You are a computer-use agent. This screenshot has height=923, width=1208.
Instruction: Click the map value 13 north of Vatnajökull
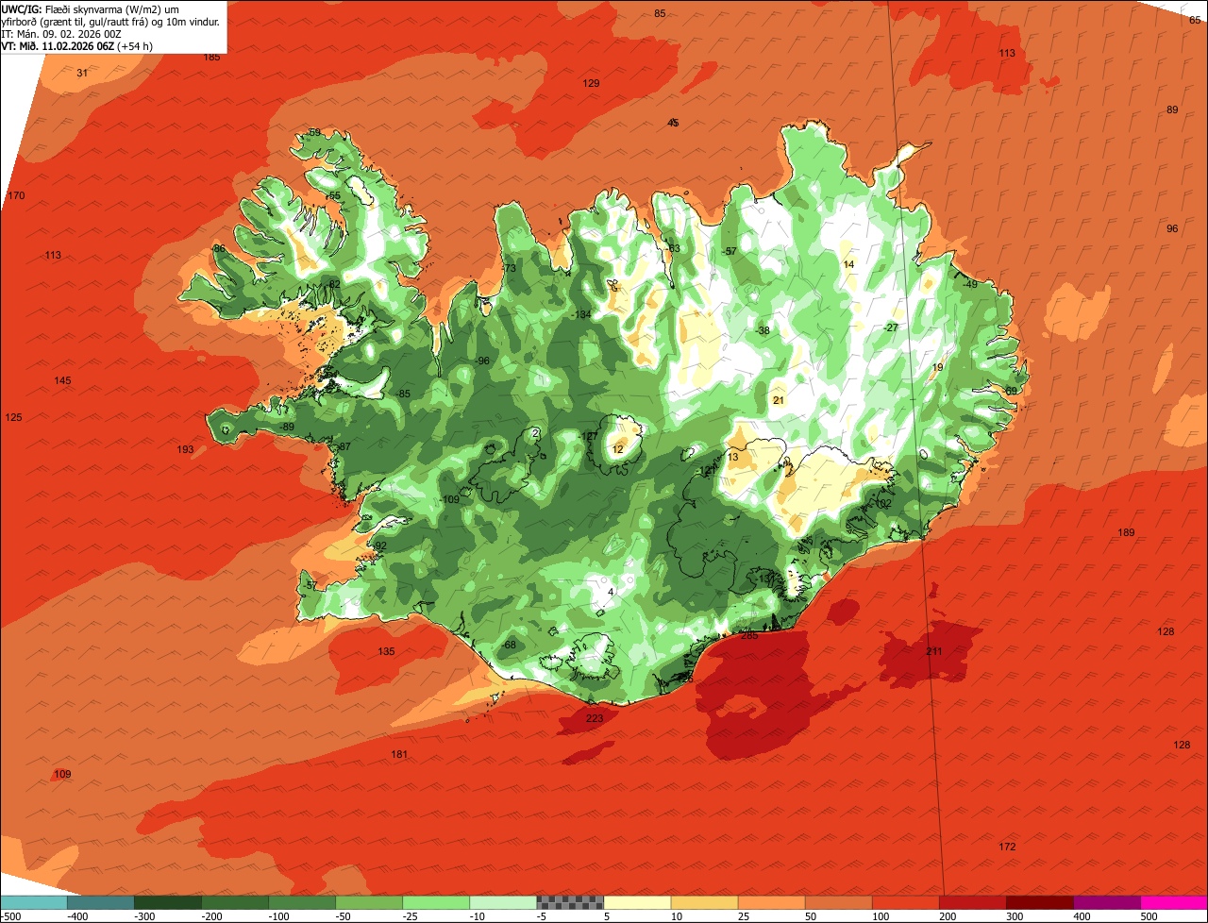[x=733, y=458]
